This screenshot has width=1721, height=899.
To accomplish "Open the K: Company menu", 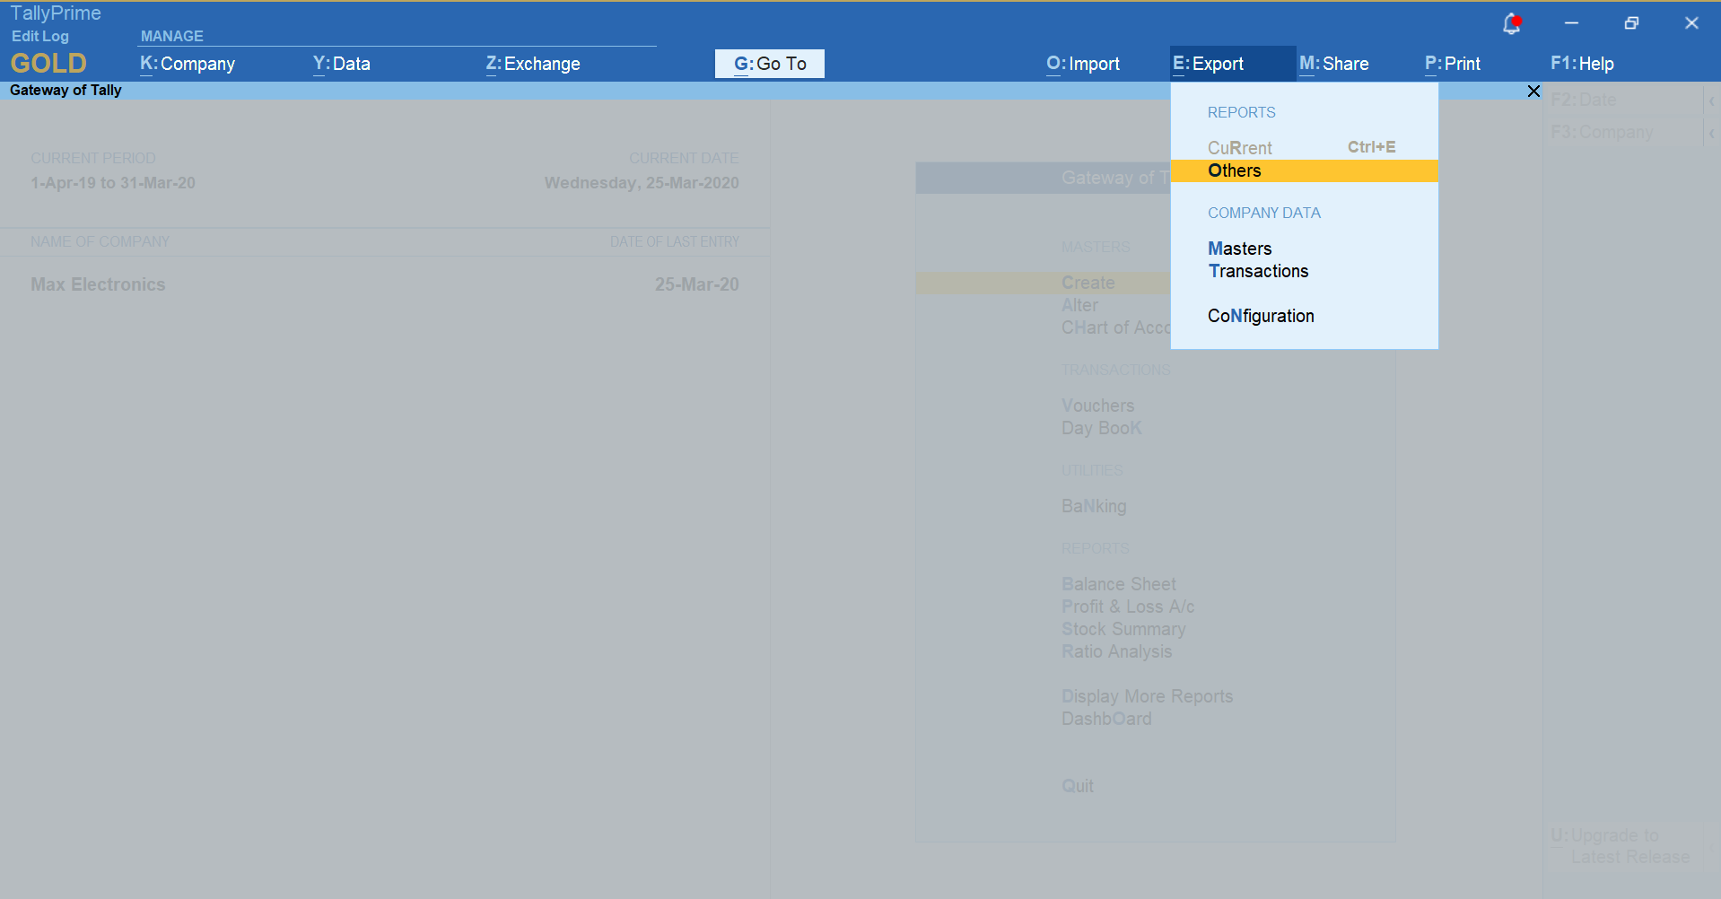I will point(188,64).
